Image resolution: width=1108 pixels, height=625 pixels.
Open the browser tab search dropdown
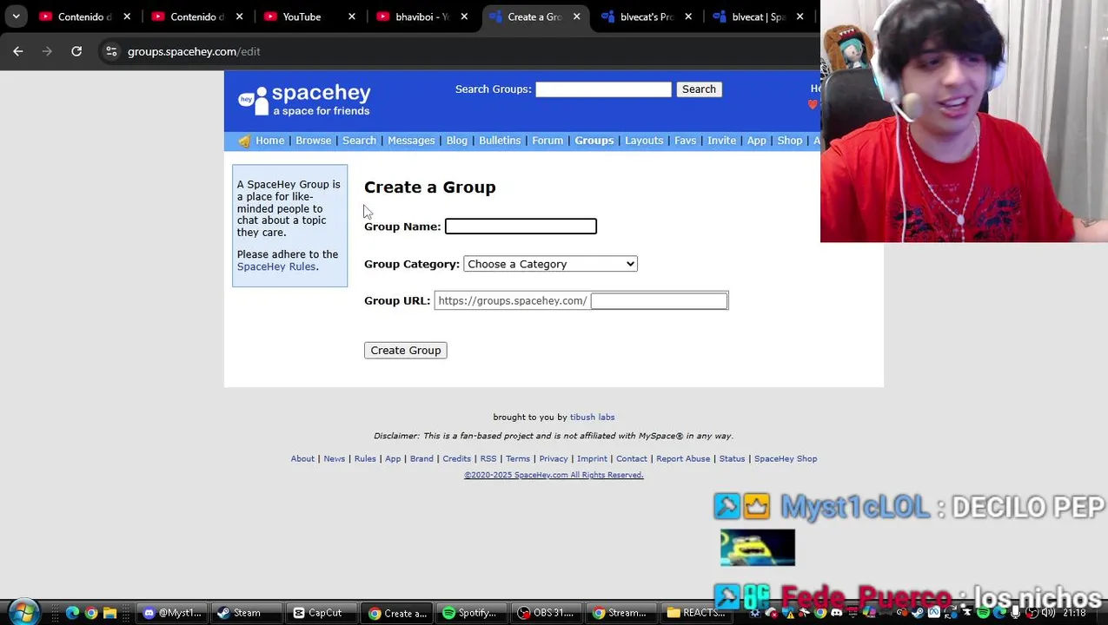(16, 16)
